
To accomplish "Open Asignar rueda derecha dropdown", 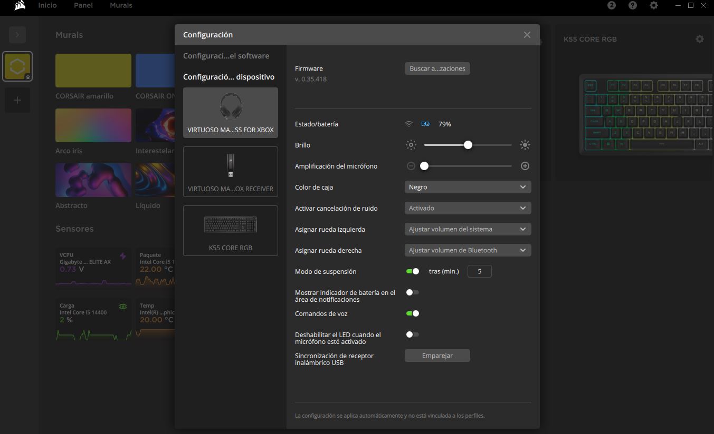I will (468, 250).
